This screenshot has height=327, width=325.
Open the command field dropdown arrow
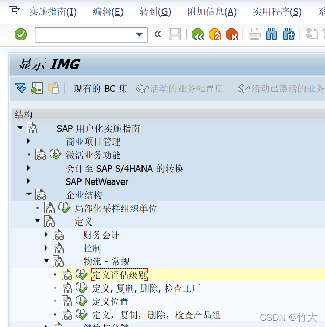(x=139, y=34)
